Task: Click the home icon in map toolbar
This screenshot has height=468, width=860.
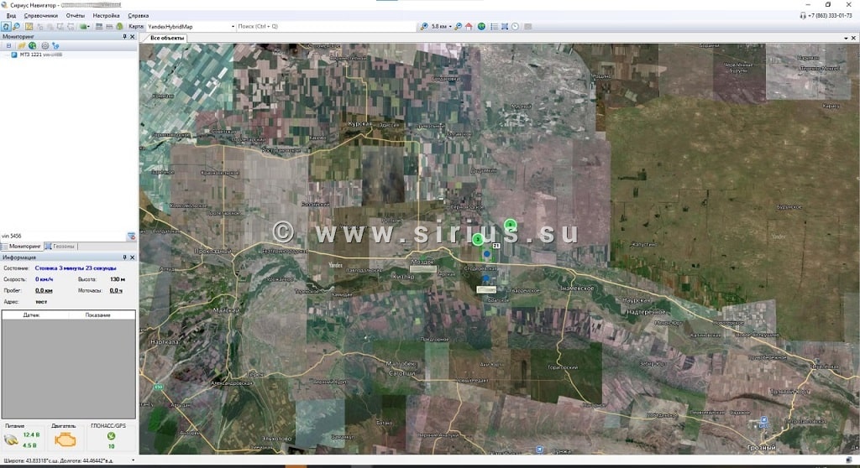Action: click(x=469, y=27)
